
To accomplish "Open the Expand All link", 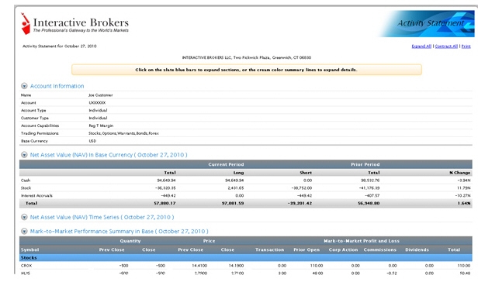I will click(x=421, y=46).
